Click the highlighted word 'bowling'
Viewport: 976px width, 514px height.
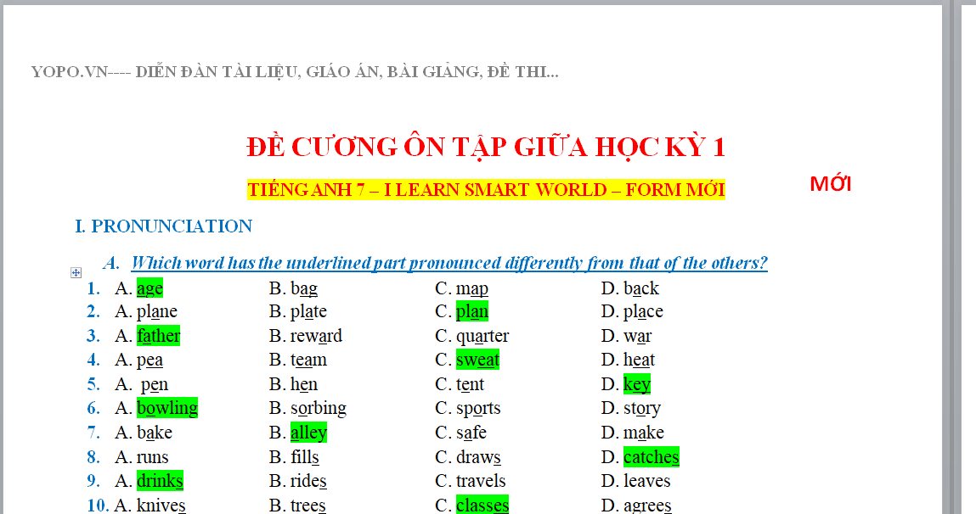[x=167, y=408]
